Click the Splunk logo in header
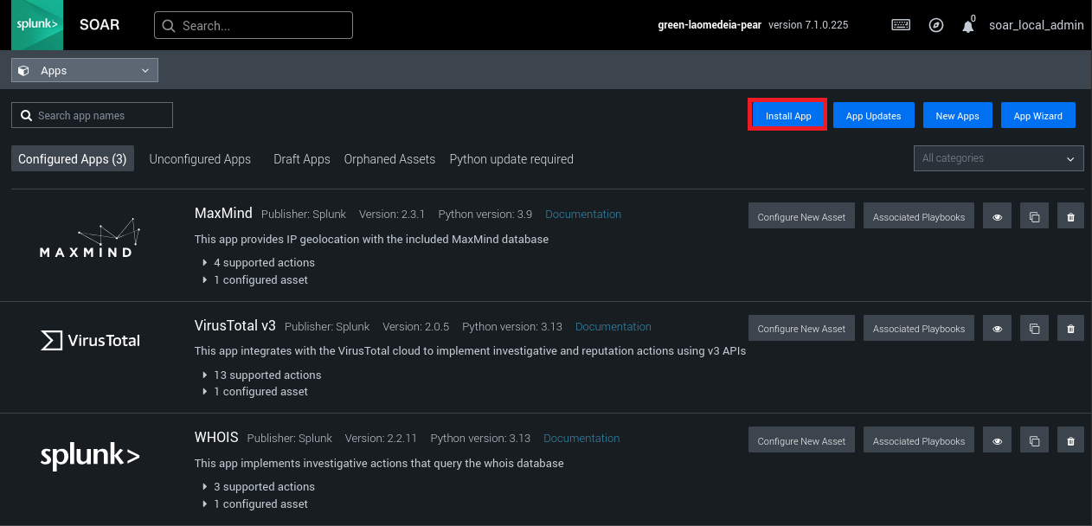Screen dimensions: 1092x526 [37, 25]
